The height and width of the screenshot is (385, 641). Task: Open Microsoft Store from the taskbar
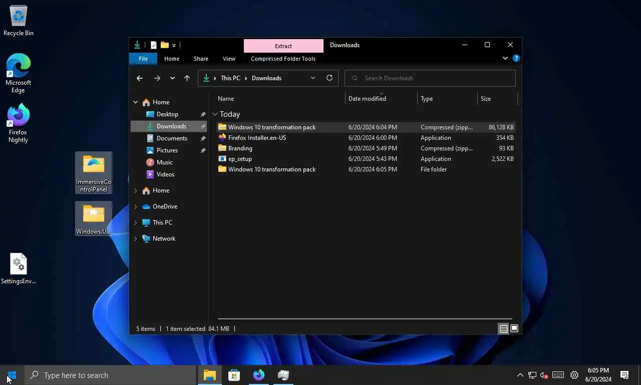(x=234, y=375)
